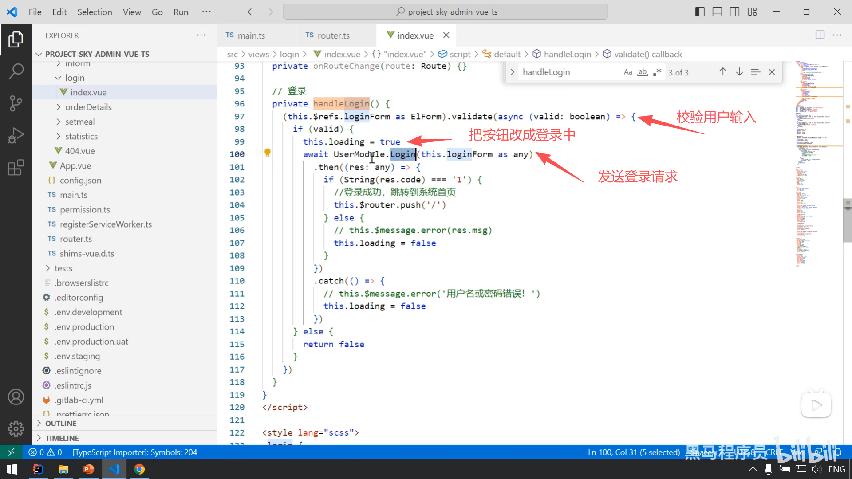Open the Selection menu
The height and width of the screenshot is (479, 852).
pyautogui.click(x=95, y=12)
